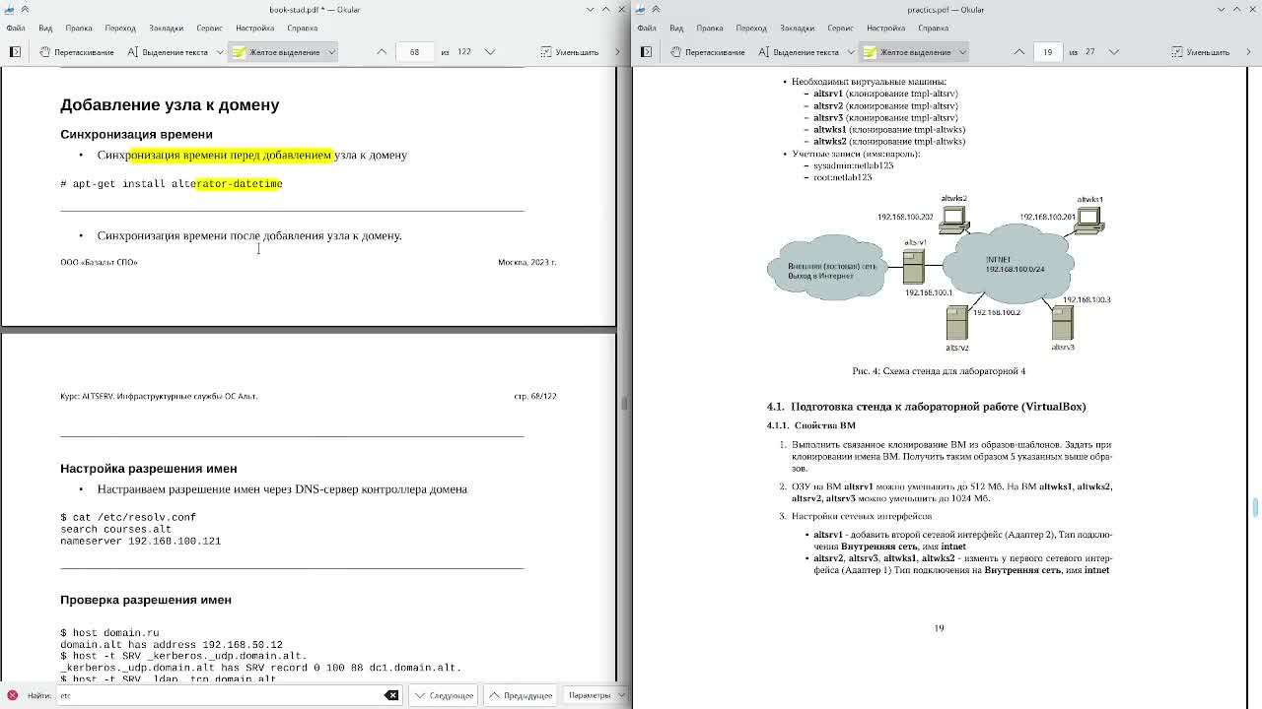The height and width of the screenshot is (709, 1262).
Task: Close the find bar with red X
Action: pos(13,695)
